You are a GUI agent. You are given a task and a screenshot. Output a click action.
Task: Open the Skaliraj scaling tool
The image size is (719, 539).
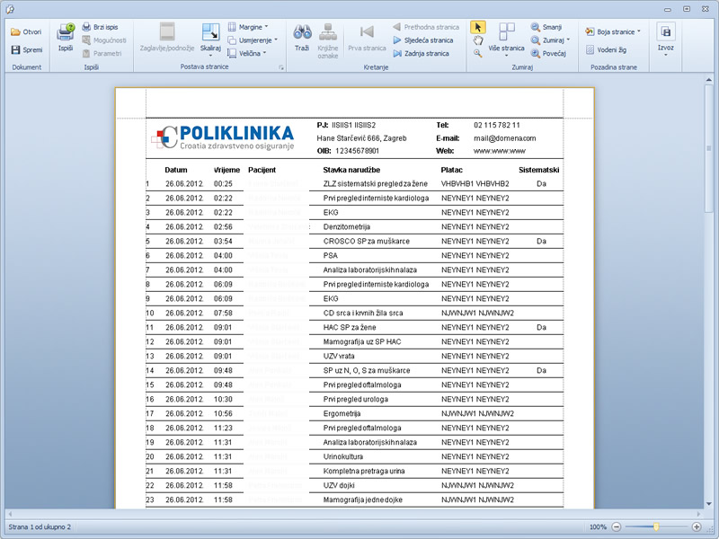(x=210, y=40)
